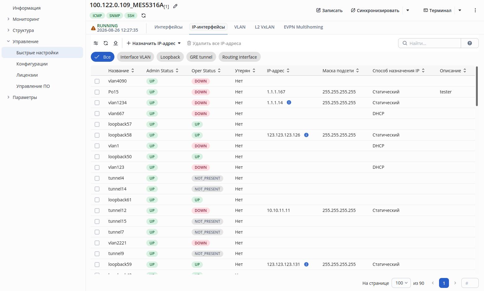Check the tunnel12 row checkbox
The image size is (484, 291).
point(97,211)
